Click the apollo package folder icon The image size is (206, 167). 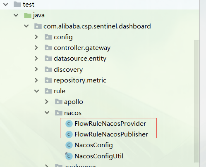59,102
